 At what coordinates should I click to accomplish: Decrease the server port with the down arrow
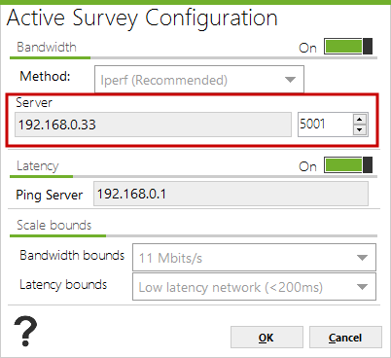[x=360, y=129]
